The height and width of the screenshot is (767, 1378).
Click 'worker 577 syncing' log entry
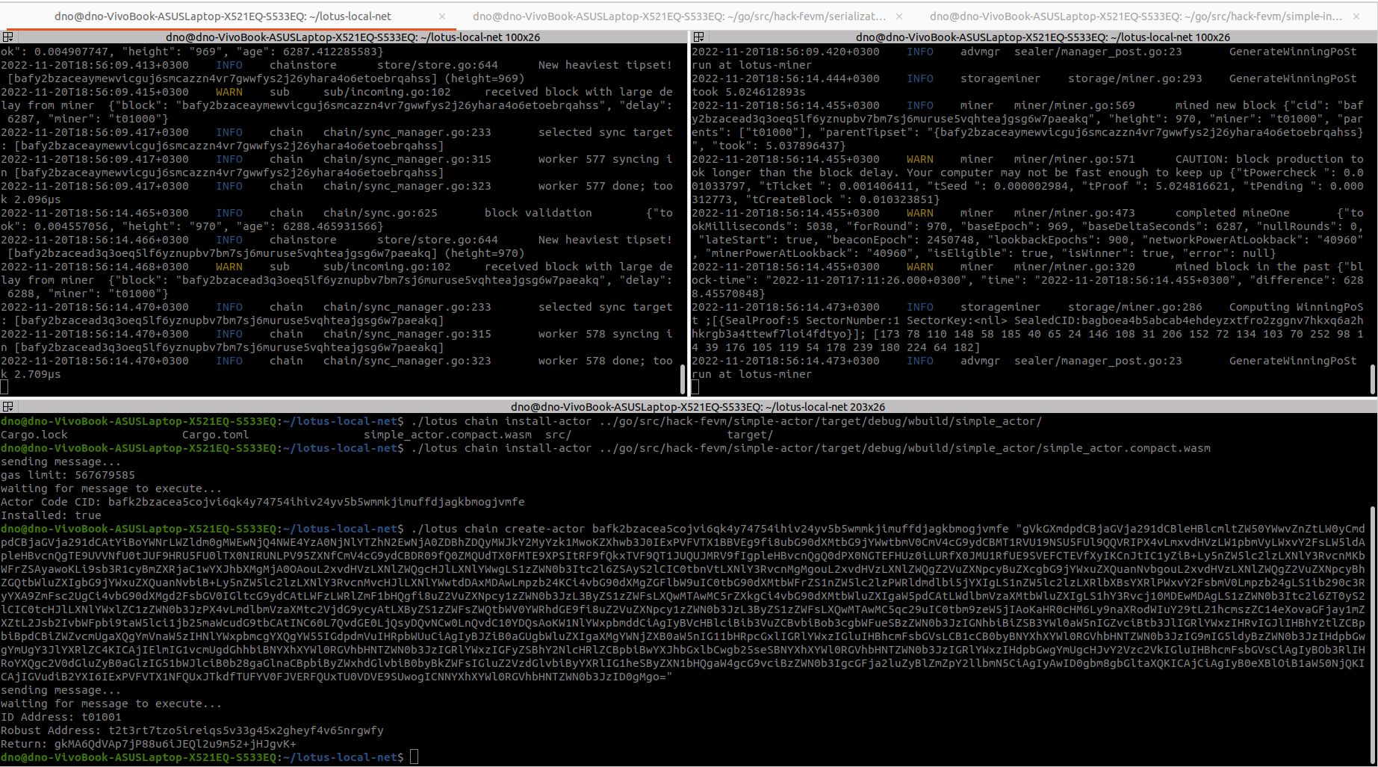(599, 159)
